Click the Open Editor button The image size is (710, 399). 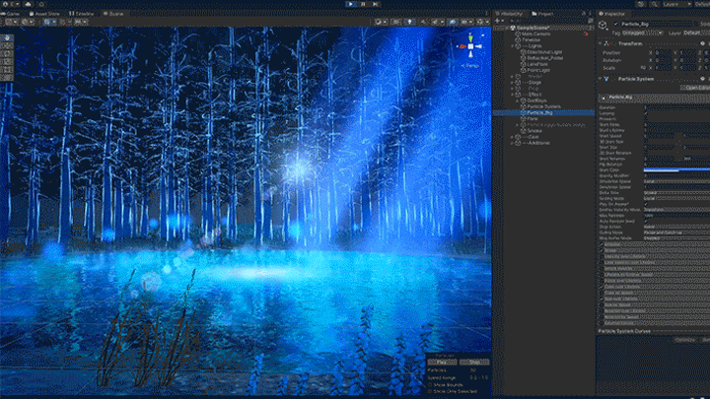(x=695, y=88)
